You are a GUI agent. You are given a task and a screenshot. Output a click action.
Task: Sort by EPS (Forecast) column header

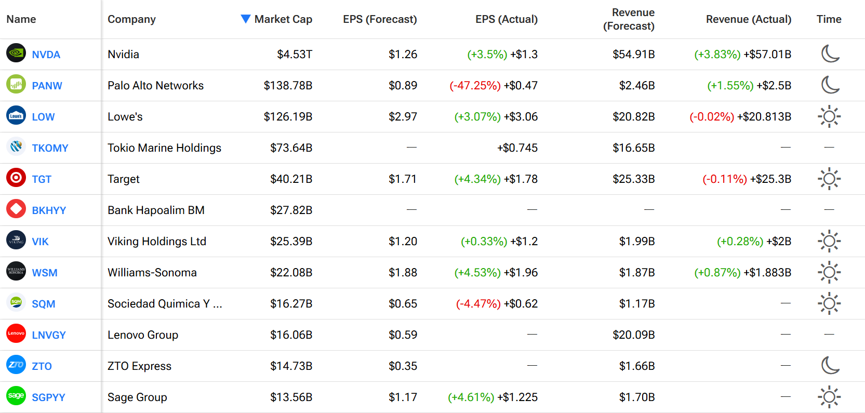click(380, 19)
